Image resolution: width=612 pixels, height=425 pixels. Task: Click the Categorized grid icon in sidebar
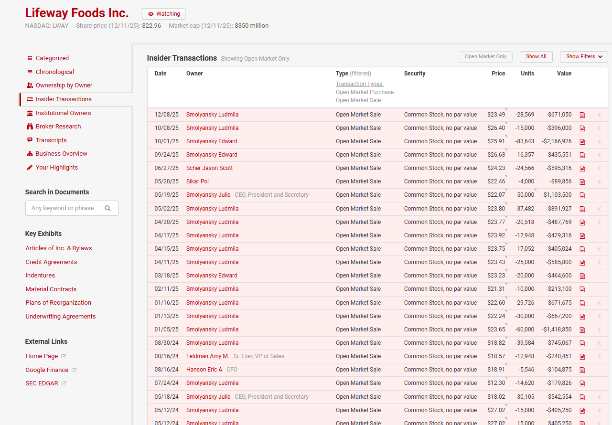pyautogui.click(x=30, y=58)
